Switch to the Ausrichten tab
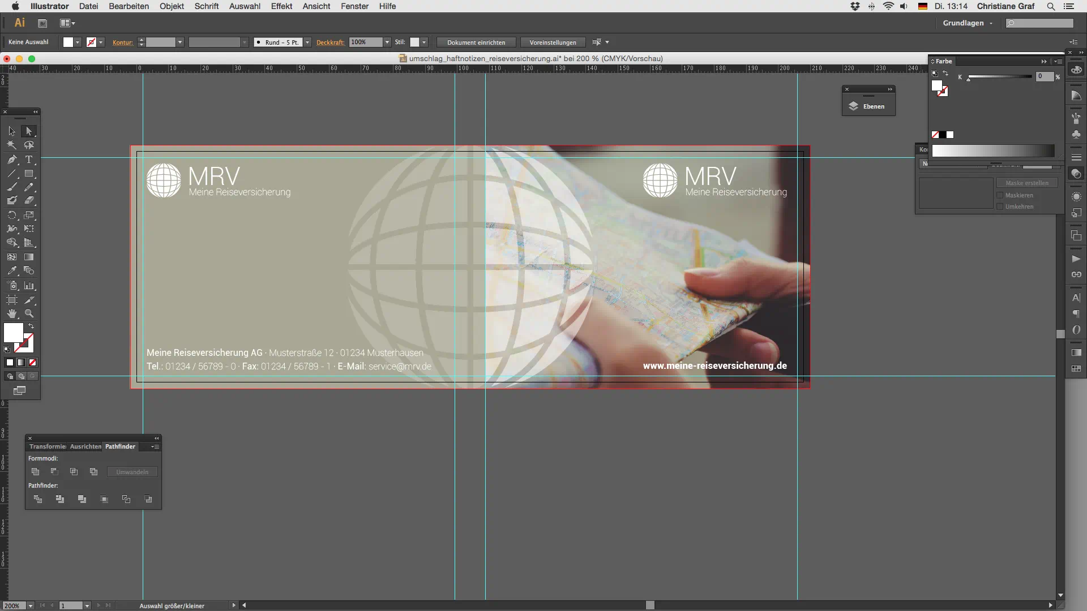Image resolution: width=1087 pixels, height=611 pixels. click(85, 446)
